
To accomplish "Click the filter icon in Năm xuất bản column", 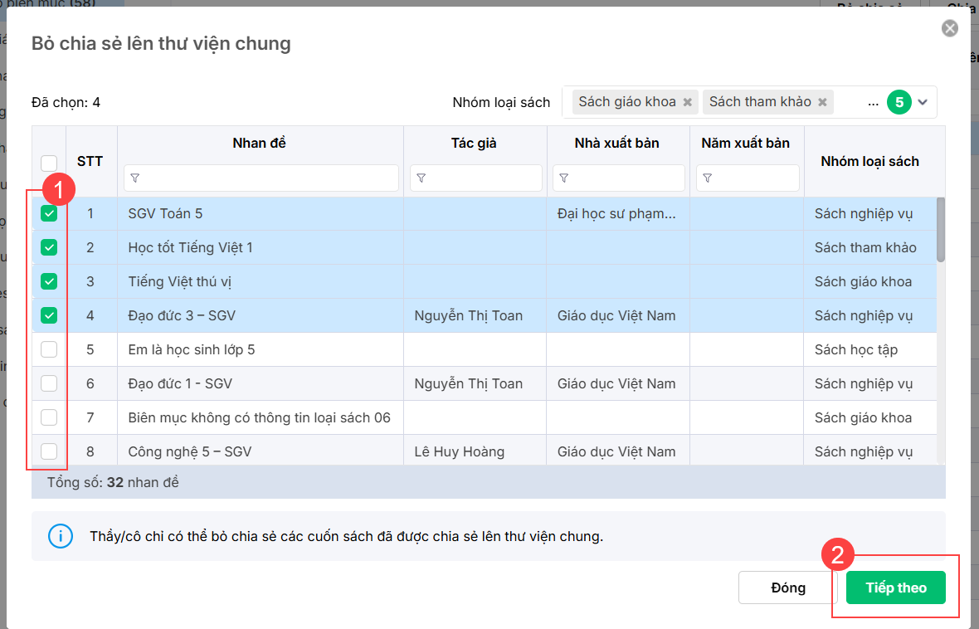I will coord(708,178).
